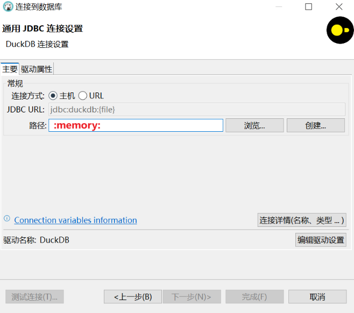Click the info icon beside Connection variables
This screenshot has height=313, width=354.
(x=7, y=218)
